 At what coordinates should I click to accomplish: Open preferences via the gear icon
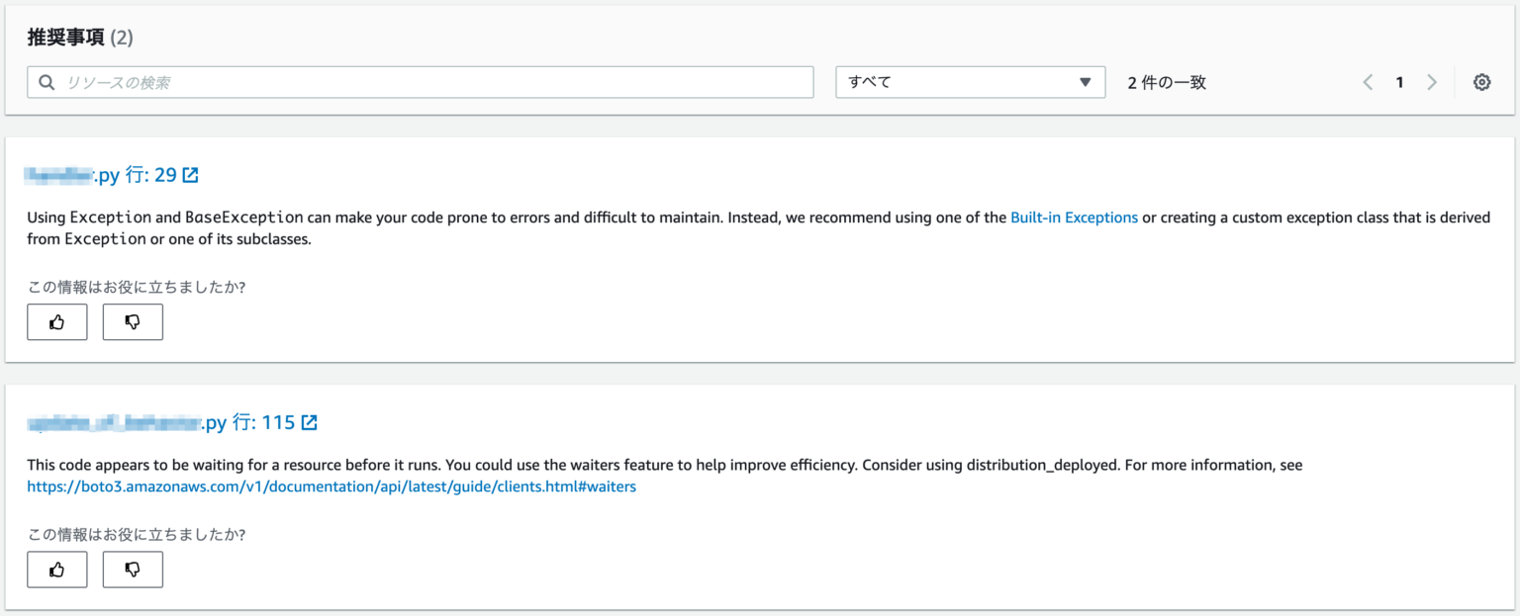pyautogui.click(x=1481, y=83)
